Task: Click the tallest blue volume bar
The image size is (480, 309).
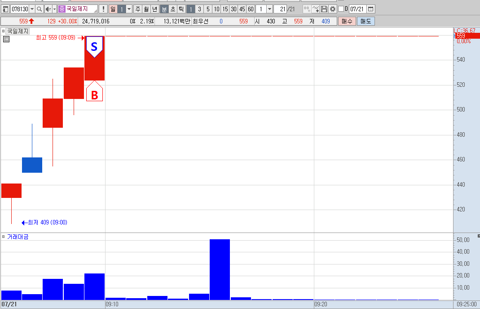Action: [x=220, y=269]
